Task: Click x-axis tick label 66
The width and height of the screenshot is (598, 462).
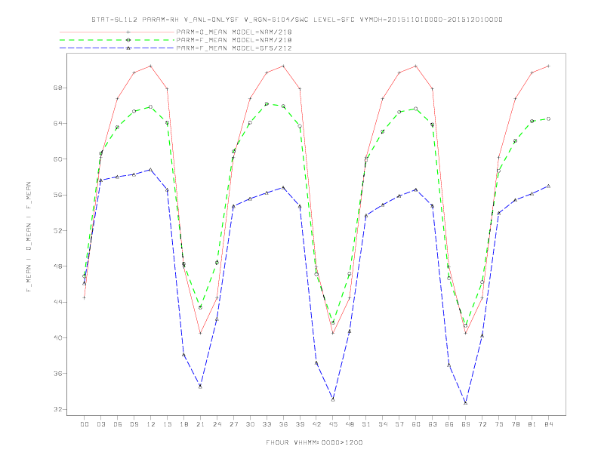Action: coord(449,424)
